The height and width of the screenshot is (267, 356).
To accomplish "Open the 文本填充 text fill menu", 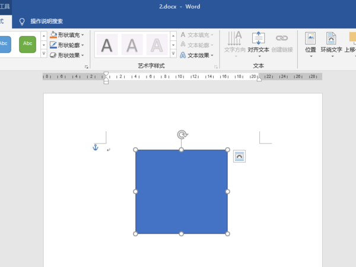I will pyautogui.click(x=197, y=35).
